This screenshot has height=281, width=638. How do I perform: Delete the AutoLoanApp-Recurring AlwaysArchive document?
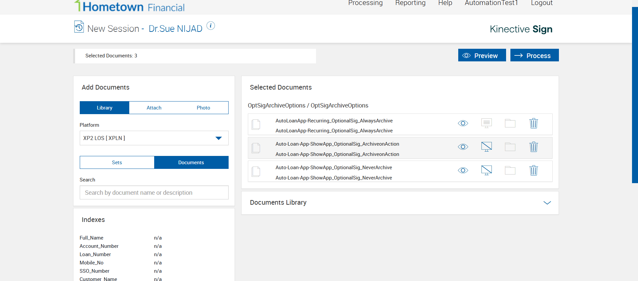[x=533, y=123]
